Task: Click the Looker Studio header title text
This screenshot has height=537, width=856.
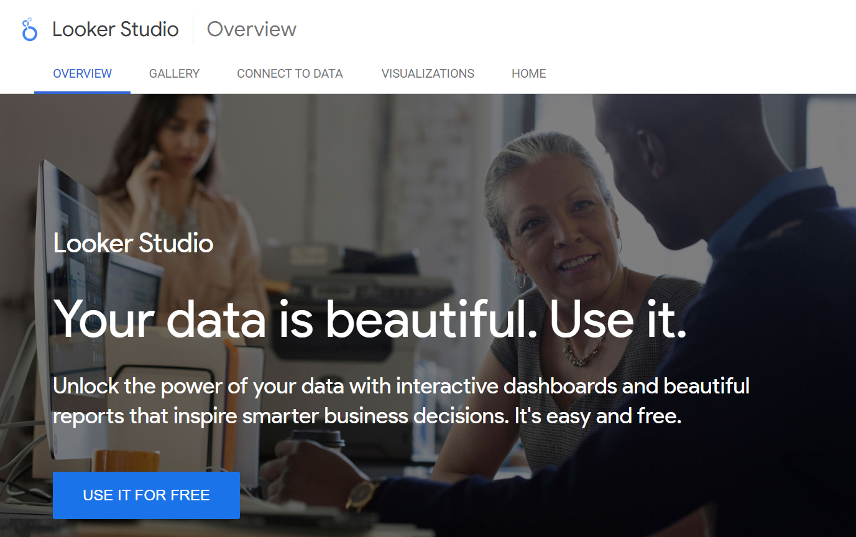Action: tap(116, 29)
